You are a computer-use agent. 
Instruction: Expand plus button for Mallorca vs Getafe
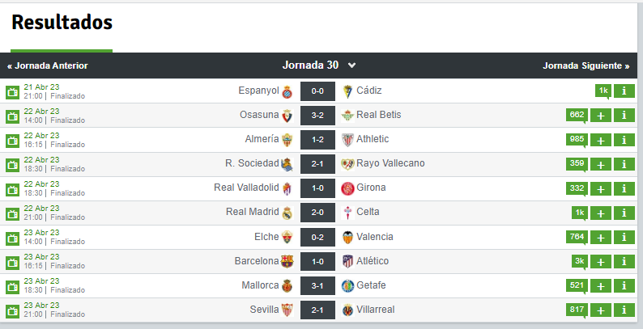point(600,286)
